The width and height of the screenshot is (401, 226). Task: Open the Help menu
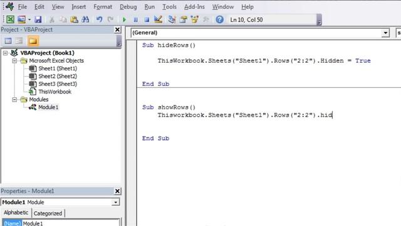pyautogui.click(x=247, y=7)
